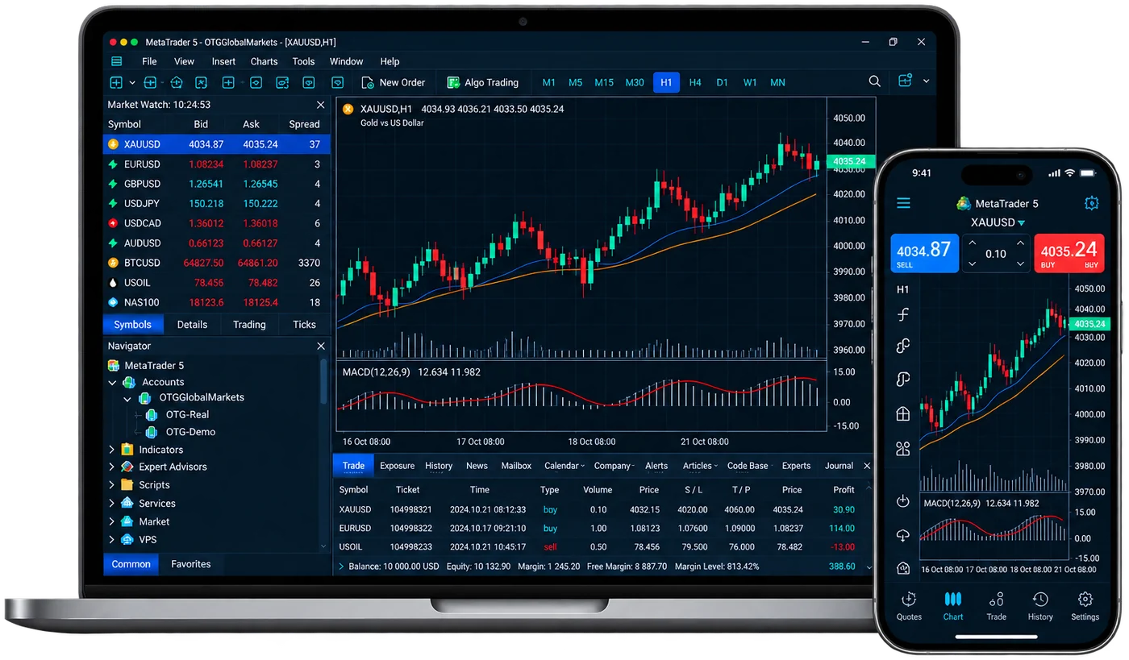This screenshot has height=660, width=1129.
Task: Open the Tools menu
Action: click(x=303, y=61)
